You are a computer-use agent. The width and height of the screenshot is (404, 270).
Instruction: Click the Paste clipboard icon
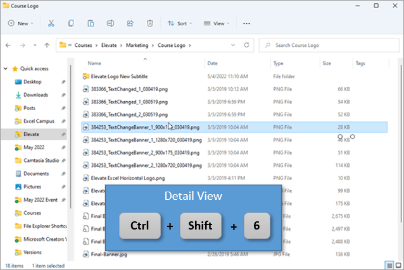pyautogui.click(x=91, y=23)
